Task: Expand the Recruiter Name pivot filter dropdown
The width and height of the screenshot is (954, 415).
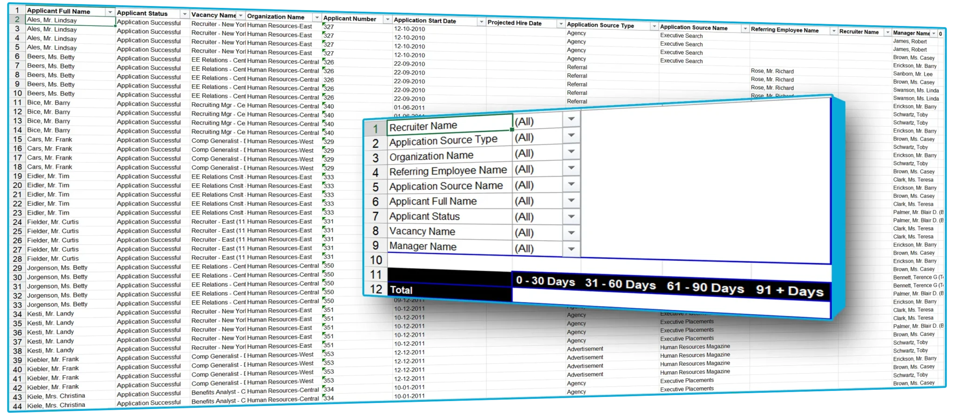Action: tap(571, 119)
